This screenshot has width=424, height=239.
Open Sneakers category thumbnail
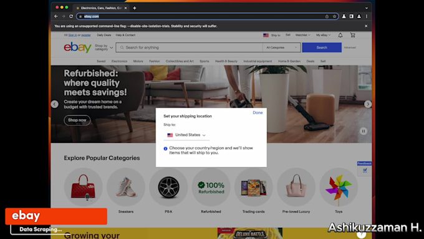pyautogui.click(x=126, y=187)
